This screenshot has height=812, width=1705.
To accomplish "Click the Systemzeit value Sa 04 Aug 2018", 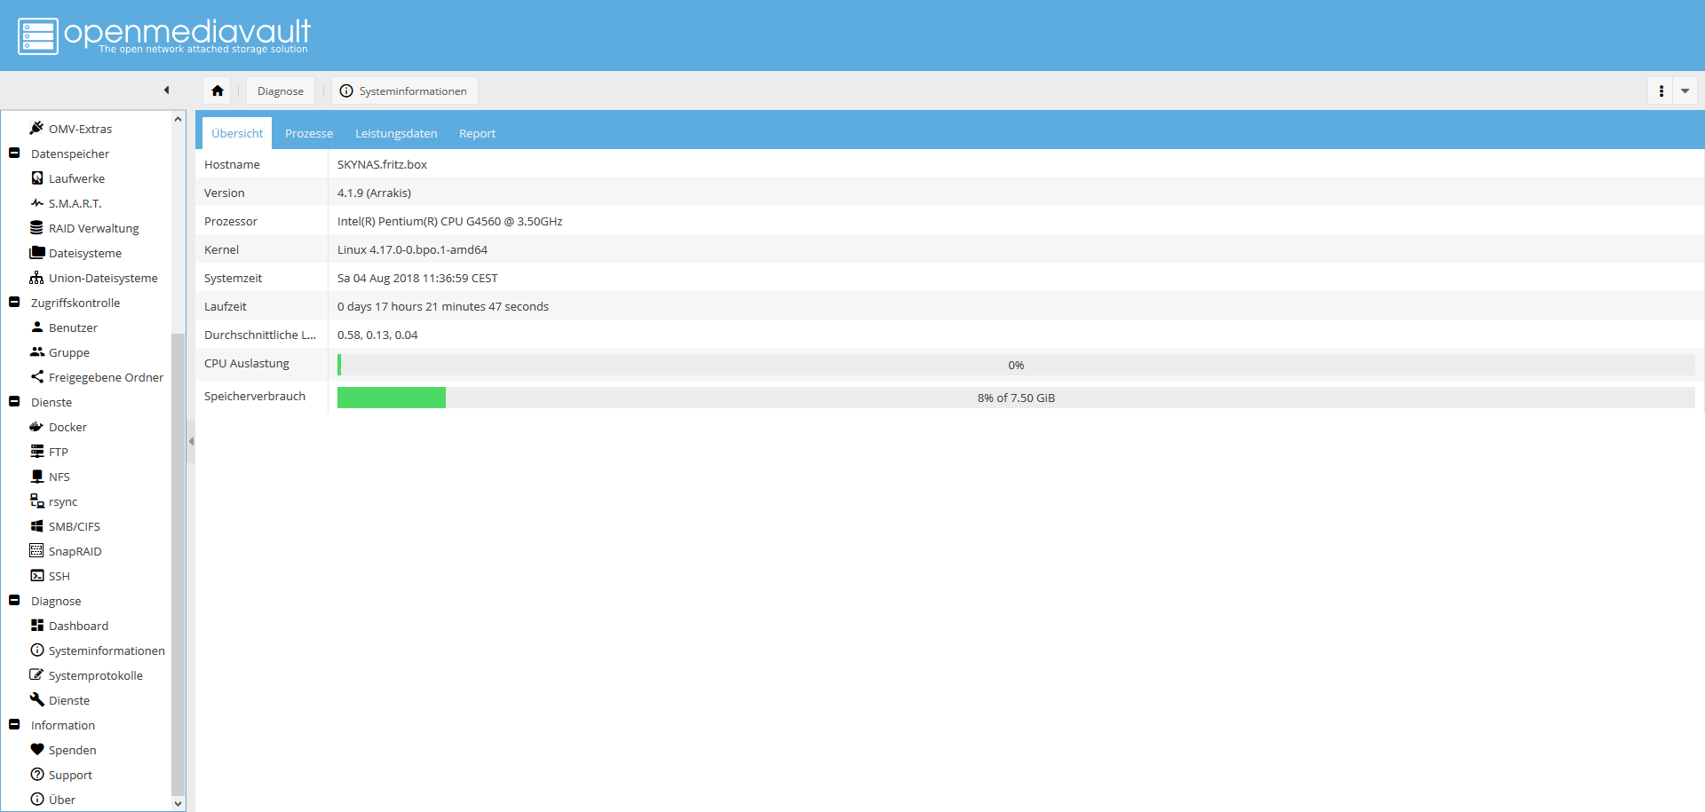I will 417,278.
